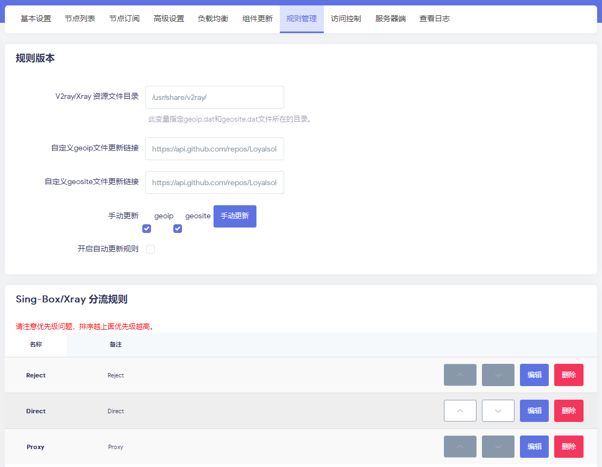Viewport: 602px width, 467px height.
Task: Move the Reject rule up
Action: click(460, 375)
